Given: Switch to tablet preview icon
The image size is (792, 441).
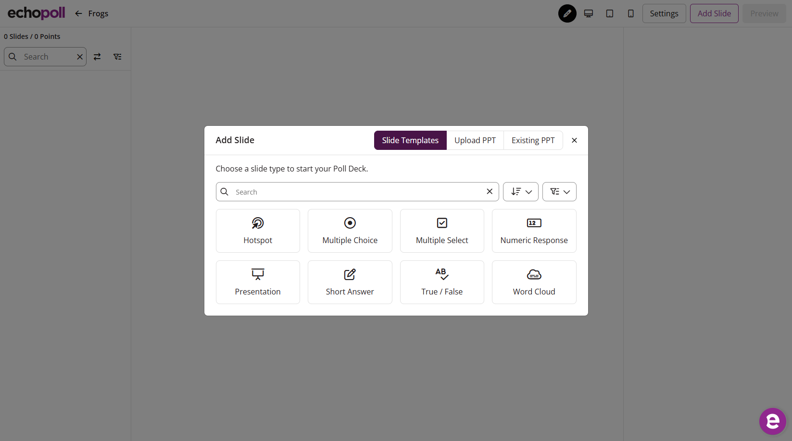Looking at the screenshot, I should tap(609, 13).
